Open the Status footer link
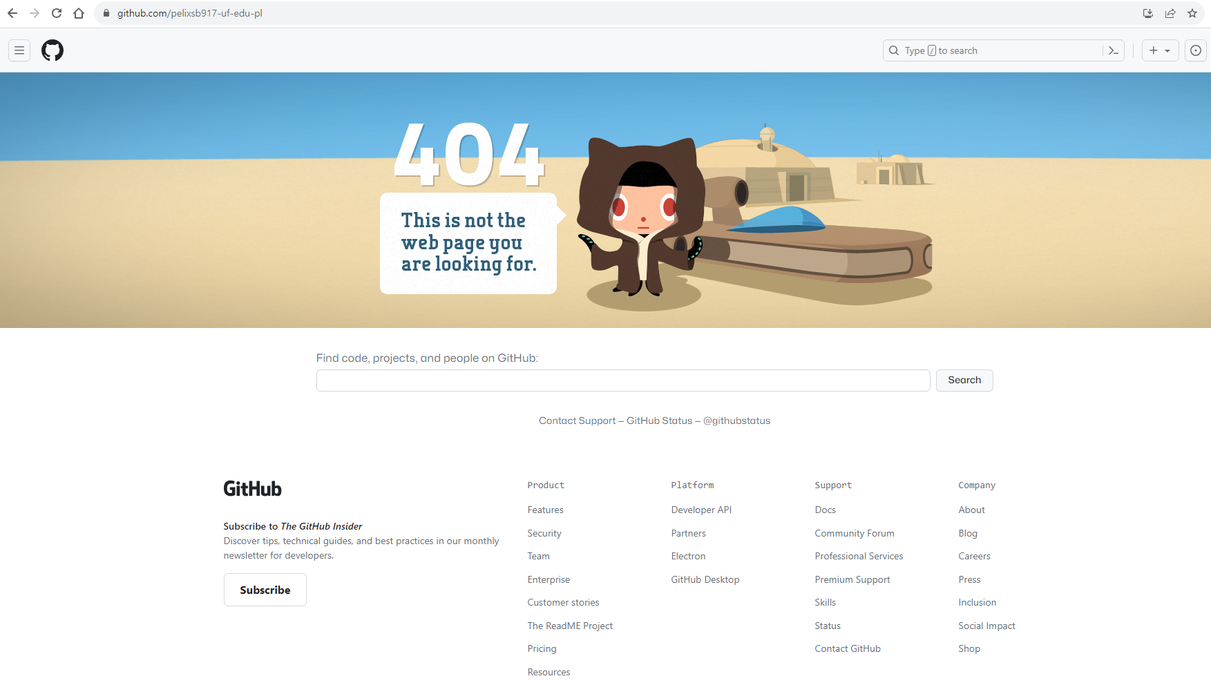Viewport: 1211px width, 685px height. [x=828, y=626]
